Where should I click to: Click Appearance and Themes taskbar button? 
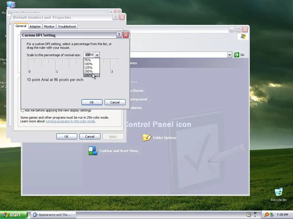54,215
